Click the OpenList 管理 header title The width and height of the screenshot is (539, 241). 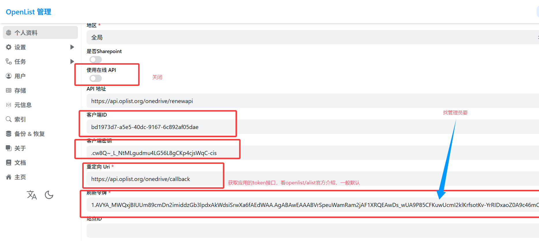[29, 12]
